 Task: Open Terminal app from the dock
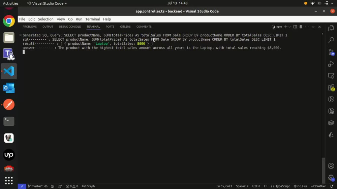(x=9, y=121)
